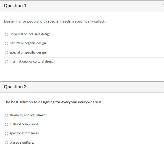This screenshot has height=155, width=164.
Task: Pick the 'international or cultural design' radio button
Action: click(6, 61)
